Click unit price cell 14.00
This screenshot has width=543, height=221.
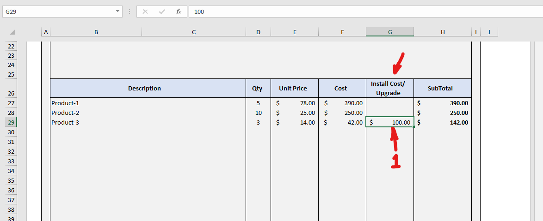295,122
